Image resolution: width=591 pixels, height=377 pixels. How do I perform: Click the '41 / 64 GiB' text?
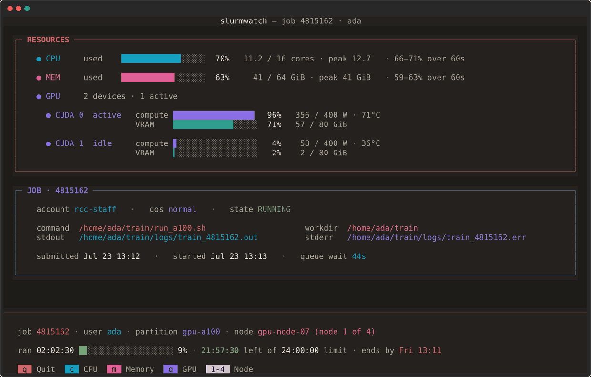pyautogui.click(x=279, y=77)
